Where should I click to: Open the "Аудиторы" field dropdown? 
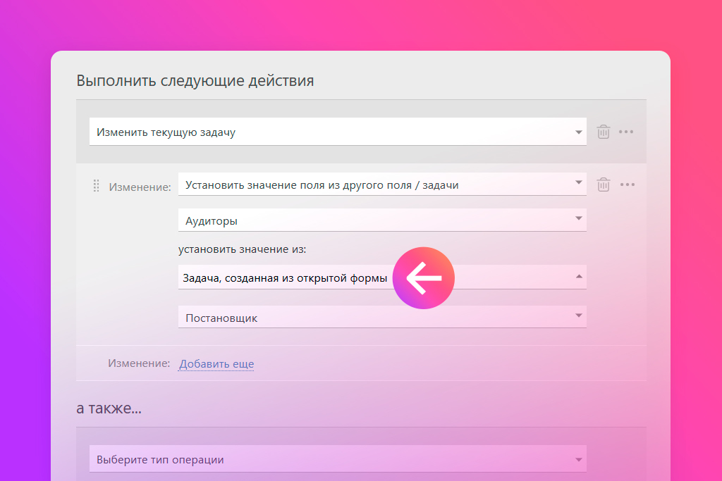[381, 220]
